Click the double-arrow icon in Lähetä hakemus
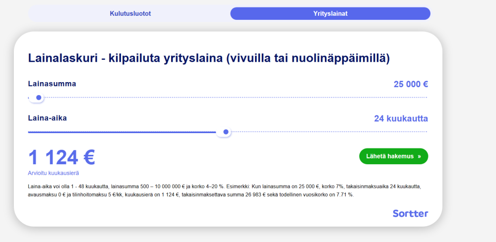Image resolution: width=496 pixels, height=242 pixels. click(x=419, y=156)
